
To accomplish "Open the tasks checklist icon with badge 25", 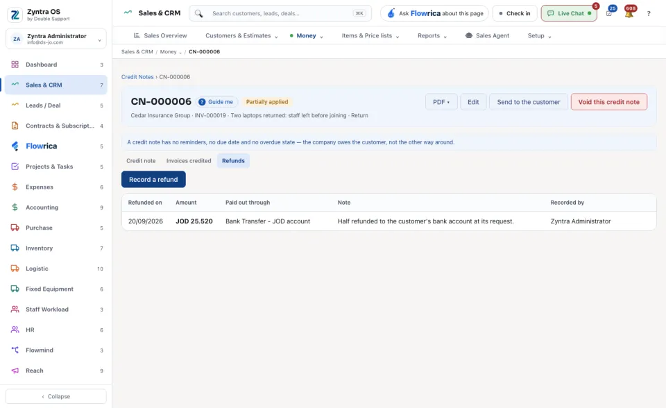I will click(609, 13).
